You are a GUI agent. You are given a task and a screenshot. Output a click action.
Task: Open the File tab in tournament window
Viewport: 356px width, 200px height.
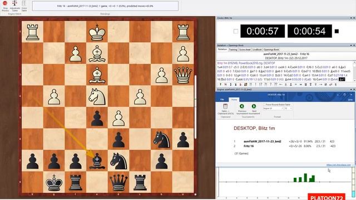click(x=222, y=99)
